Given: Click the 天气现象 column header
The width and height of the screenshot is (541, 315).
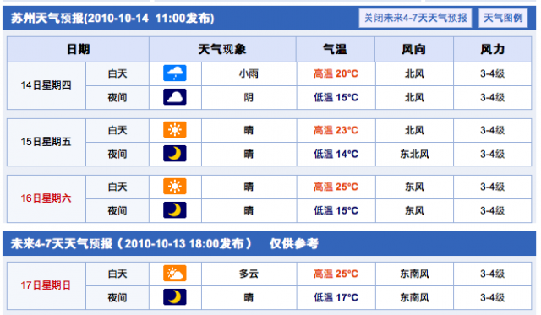Looking at the screenshot, I should coord(222,49).
